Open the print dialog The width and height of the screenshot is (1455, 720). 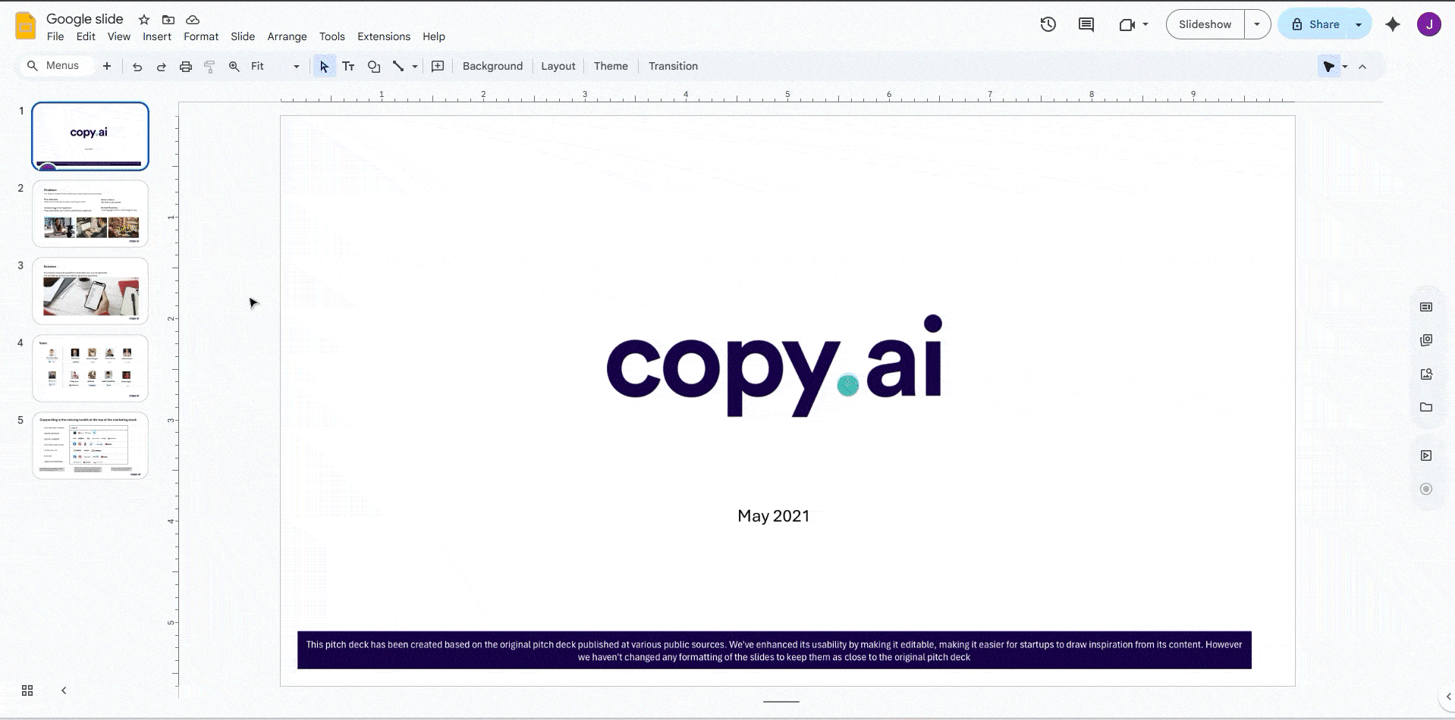185,66
